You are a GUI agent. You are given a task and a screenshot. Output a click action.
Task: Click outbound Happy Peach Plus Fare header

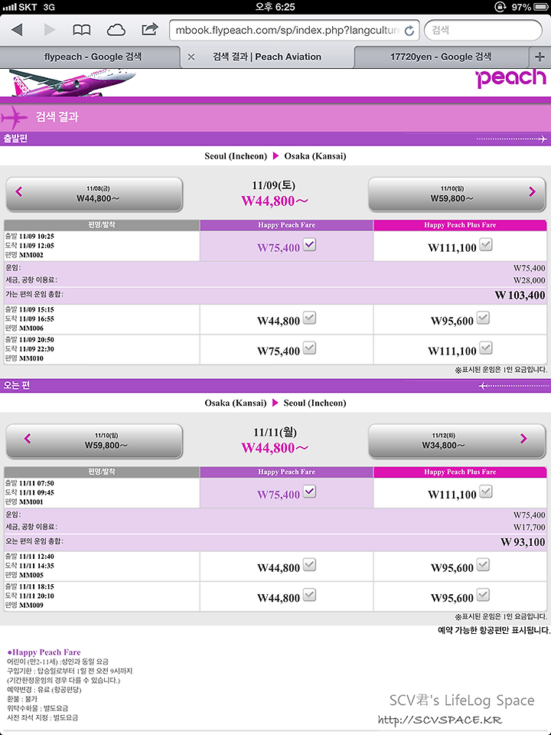point(460,225)
